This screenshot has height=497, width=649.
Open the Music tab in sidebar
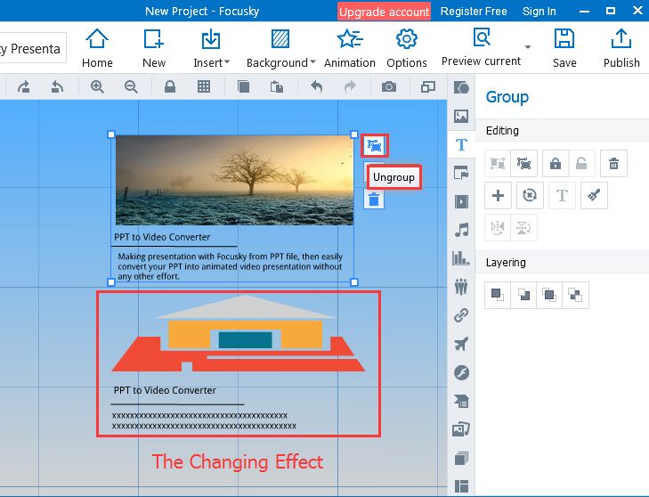pos(461,230)
